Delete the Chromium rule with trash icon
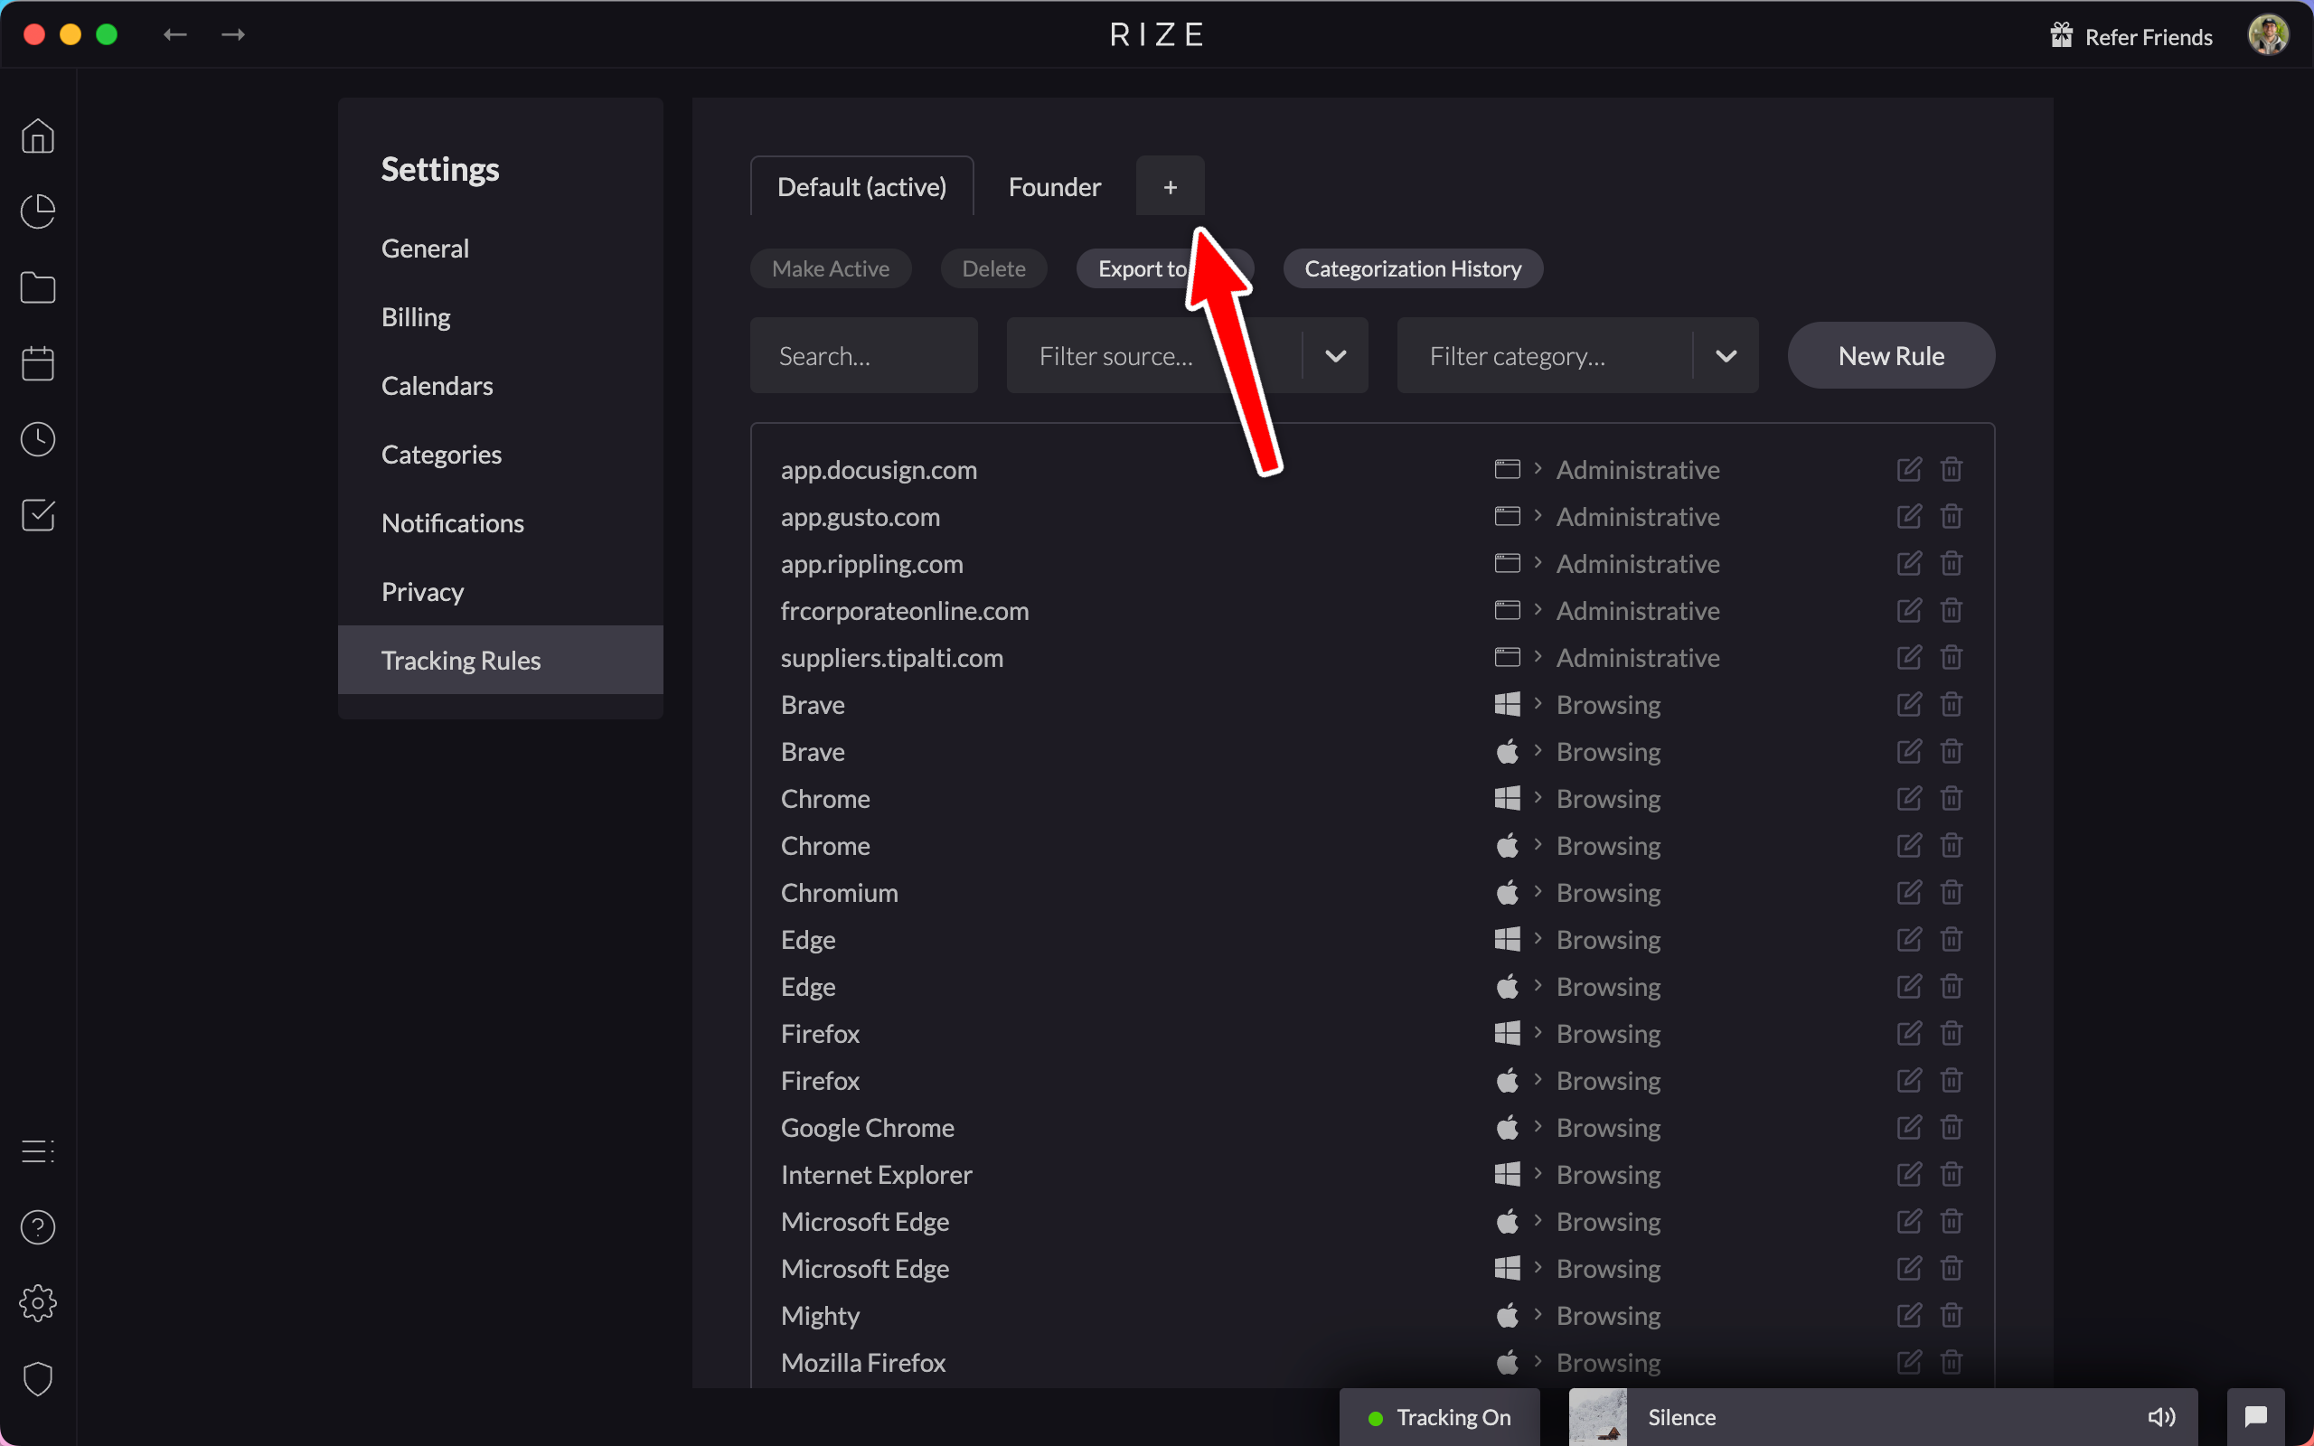Image resolution: width=2314 pixels, height=1446 pixels. 1951,892
